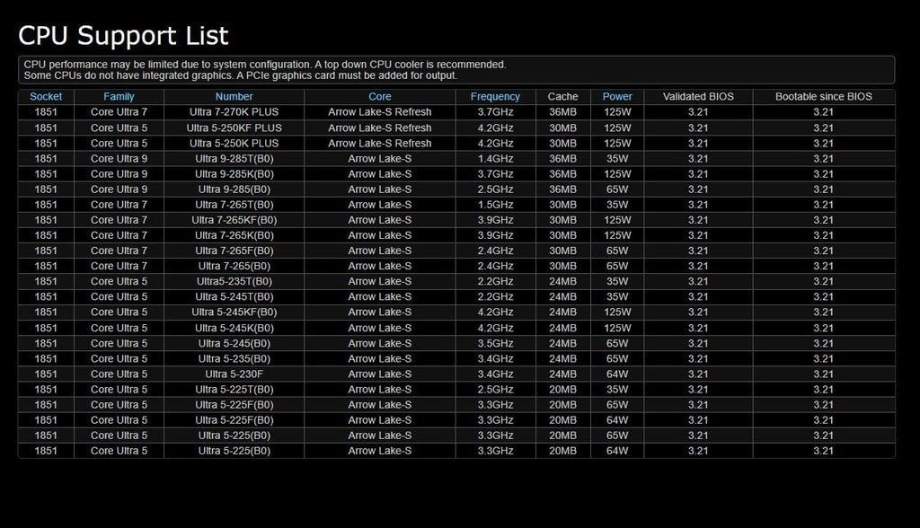The width and height of the screenshot is (920, 528).
Task: Select the Ultra 5-245(B0) cell
Action: [x=234, y=343]
